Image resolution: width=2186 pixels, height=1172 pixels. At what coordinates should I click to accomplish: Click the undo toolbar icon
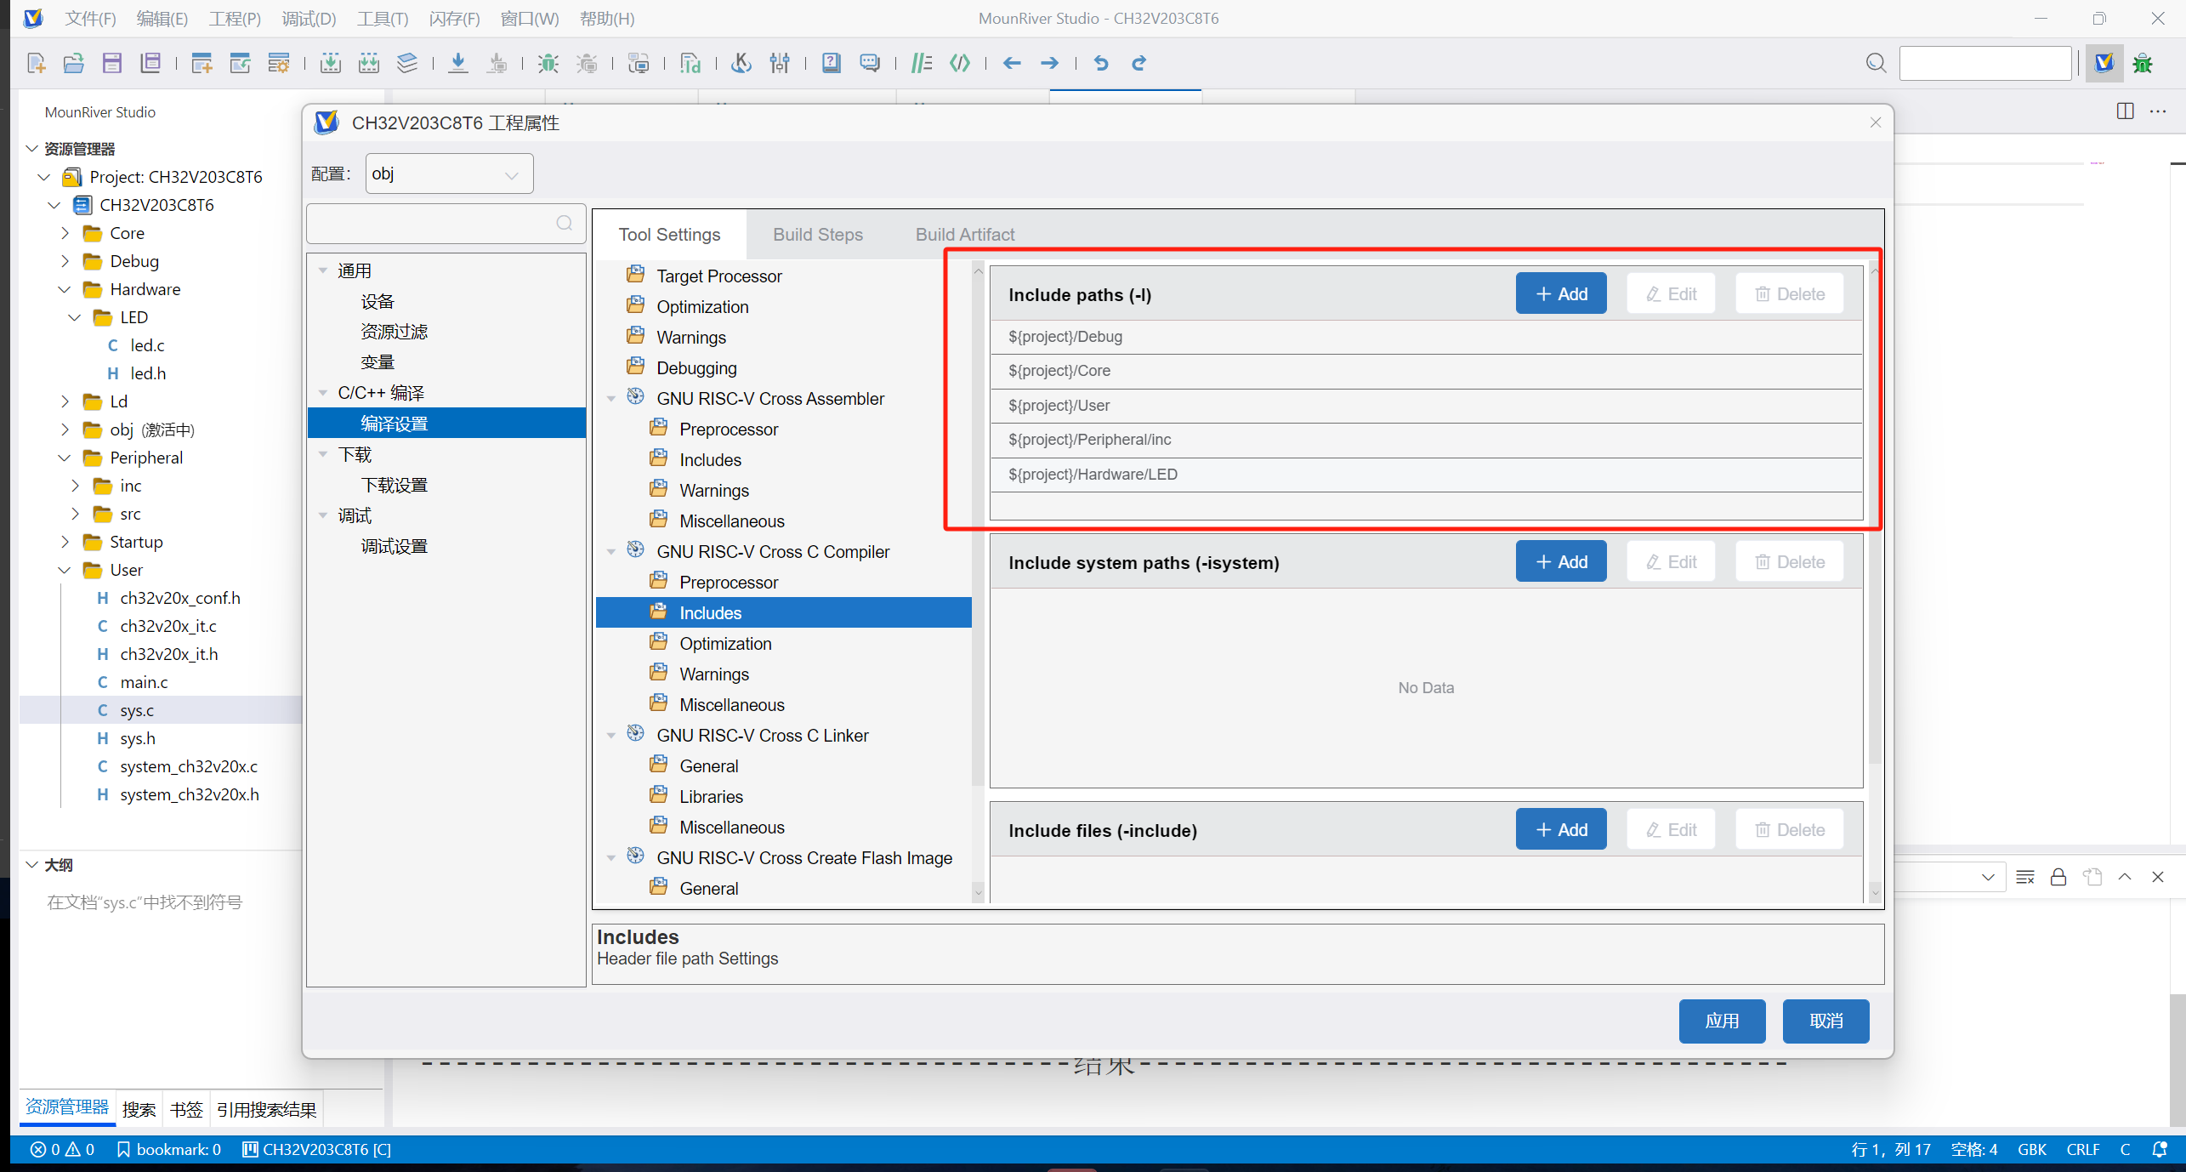coord(1101,63)
